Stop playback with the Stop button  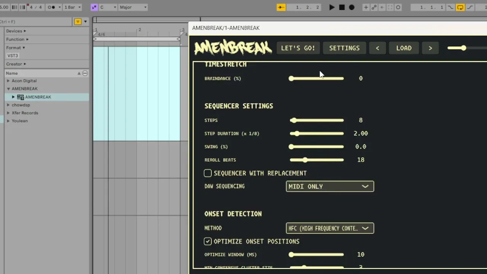pyautogui.click(x=342, y=7)
